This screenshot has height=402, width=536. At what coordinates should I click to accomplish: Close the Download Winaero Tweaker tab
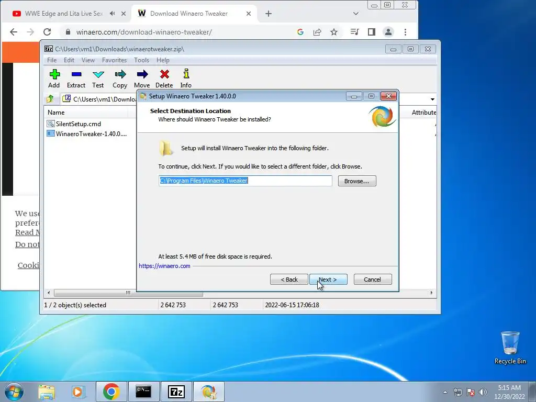(249, 13)
